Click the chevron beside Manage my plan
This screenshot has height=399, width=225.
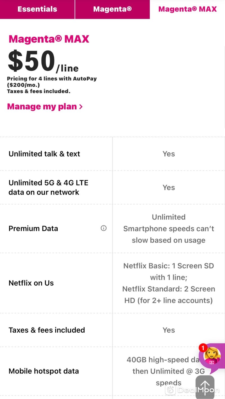click(x=81, y=107)
